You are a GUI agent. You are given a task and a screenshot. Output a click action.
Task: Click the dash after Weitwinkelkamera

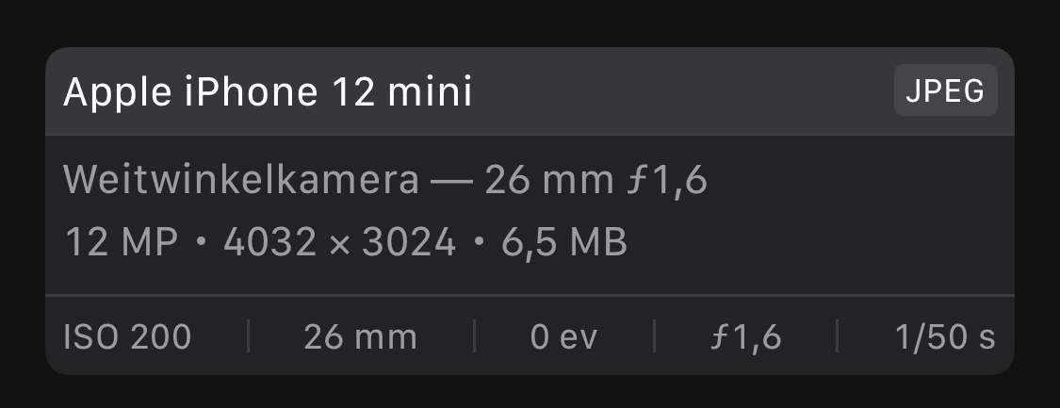(x=451, y=180)
